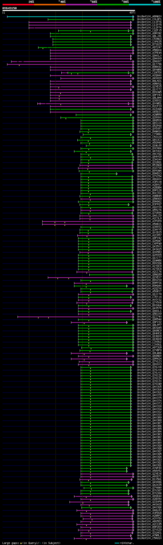This screenshot has height=545, width=163.
Task: Click hit label UniRef100_Q1T796
Action: 149,64
